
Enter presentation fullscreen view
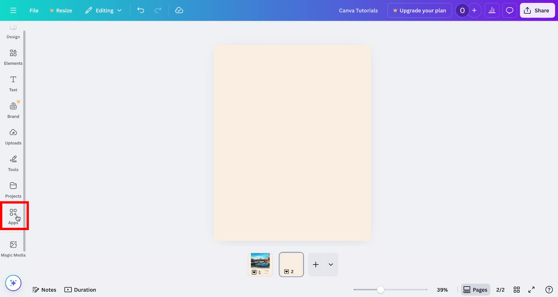tap(532, 289)
